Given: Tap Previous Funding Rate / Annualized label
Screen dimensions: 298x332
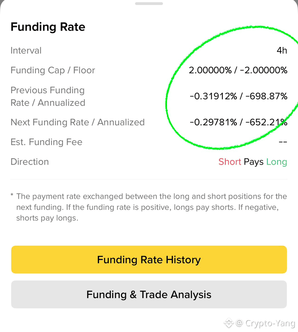Looking at the screenshot, I should point(48,97).
